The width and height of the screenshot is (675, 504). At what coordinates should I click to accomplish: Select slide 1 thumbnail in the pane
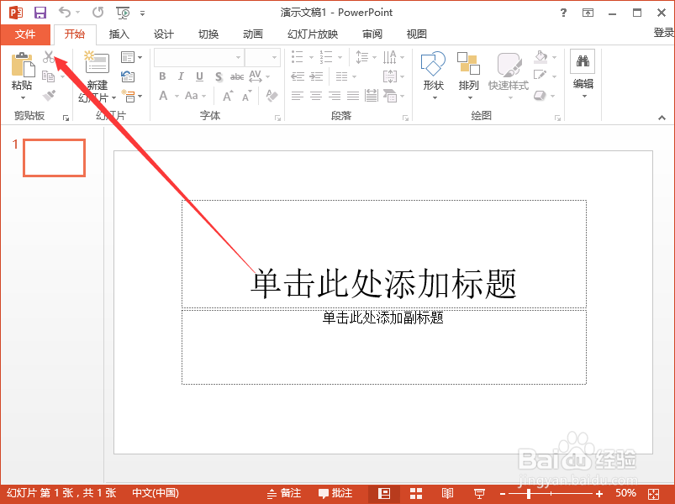pyautogui.click(x=53, y=157)
